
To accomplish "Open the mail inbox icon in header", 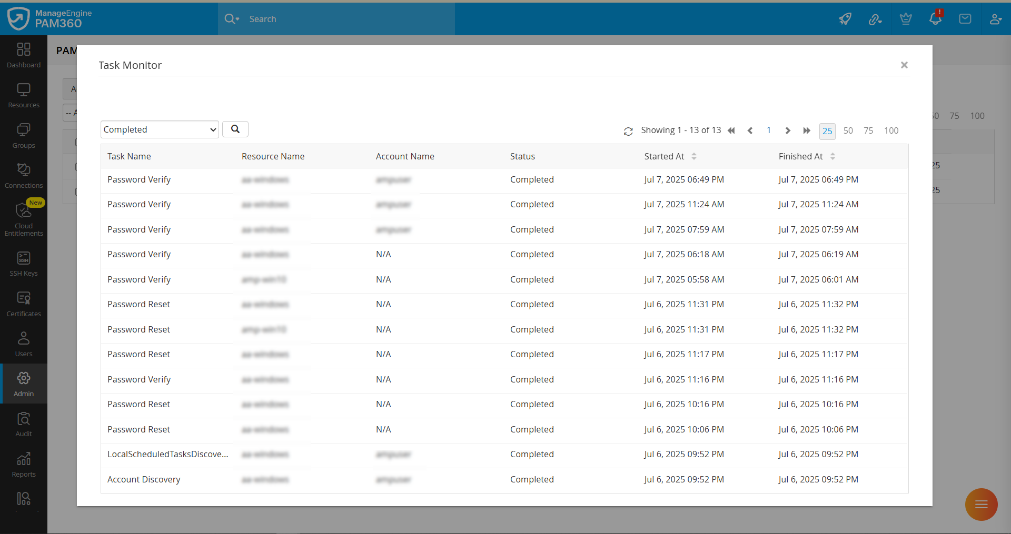I will pyautogui.click(x=965, y=18).
